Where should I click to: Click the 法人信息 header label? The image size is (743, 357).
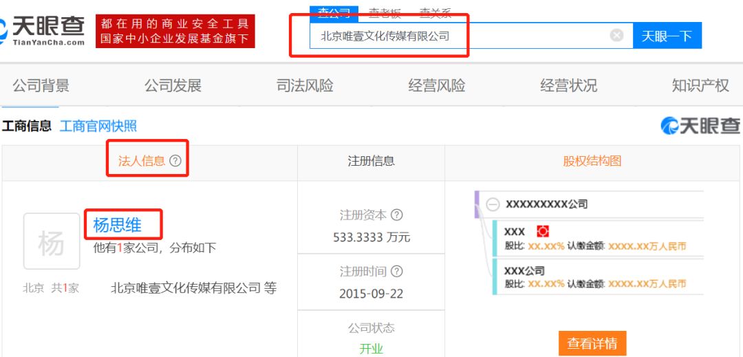point(142,161)
